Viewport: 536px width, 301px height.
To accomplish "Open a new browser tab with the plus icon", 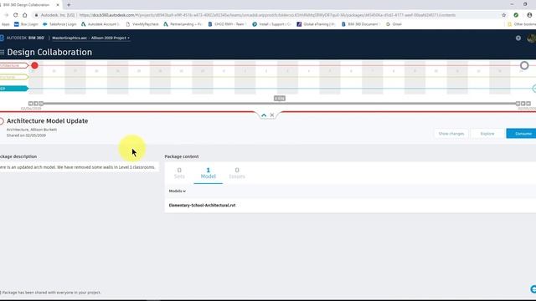I will click(x=69, y=5).
